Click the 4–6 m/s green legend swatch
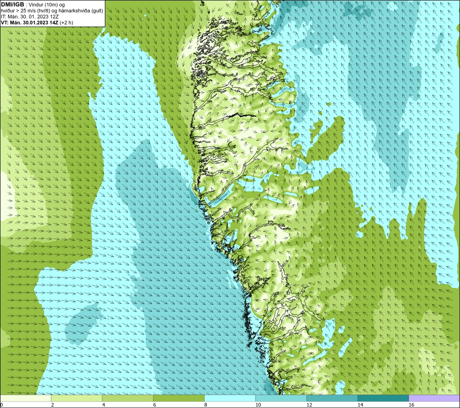The image size is (460, 408). [128, 398]
